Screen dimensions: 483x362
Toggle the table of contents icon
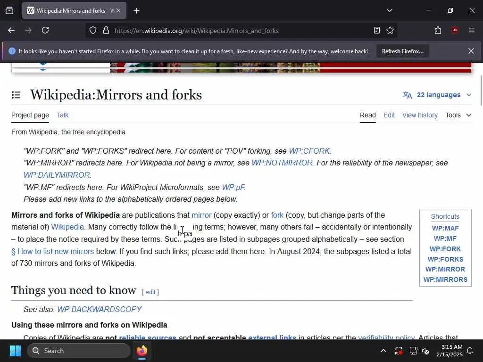16,95
